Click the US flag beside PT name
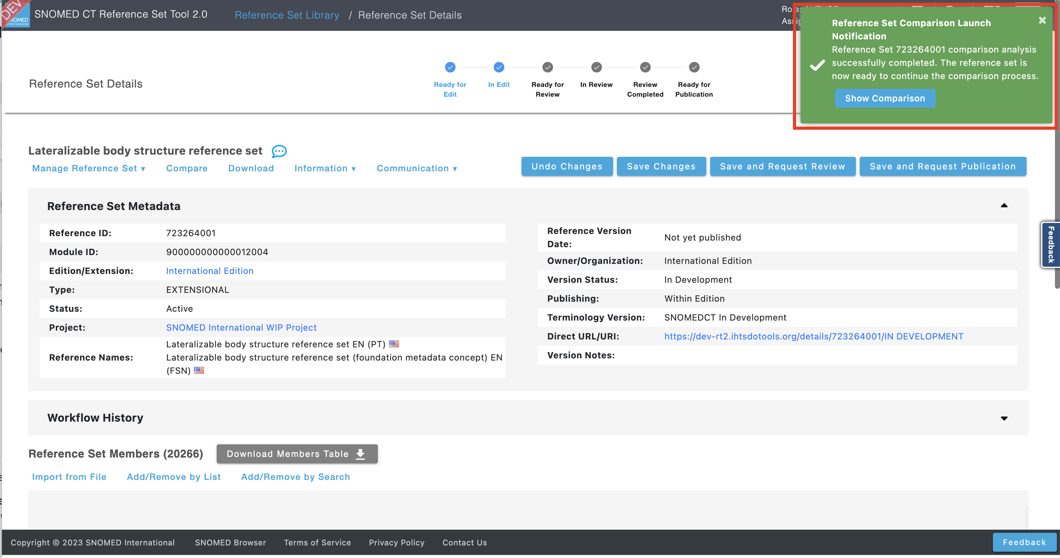 394,344
